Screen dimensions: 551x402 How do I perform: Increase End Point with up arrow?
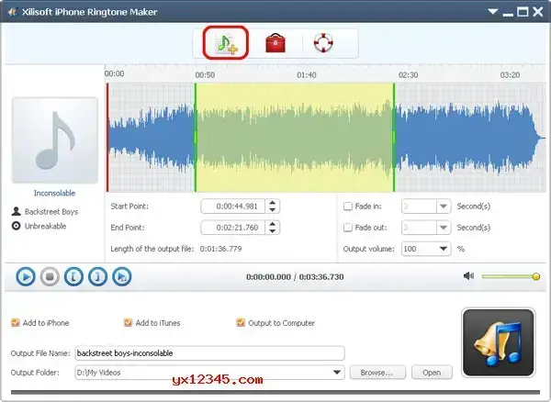pyautogui.click(x=273, y=224)
